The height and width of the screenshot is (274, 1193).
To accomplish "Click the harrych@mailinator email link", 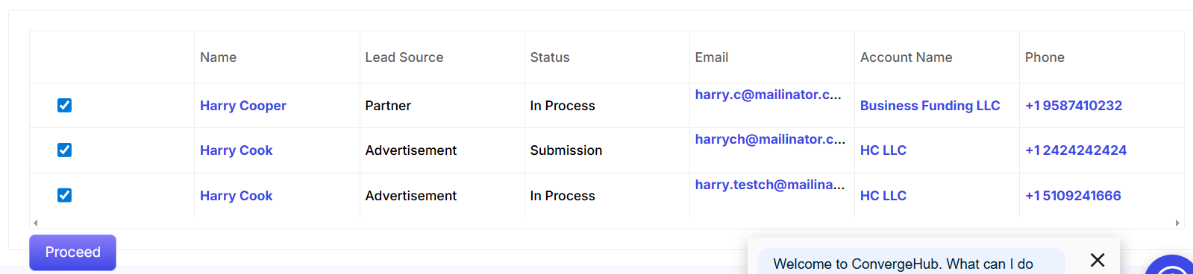I will click(x=770, y=139).
